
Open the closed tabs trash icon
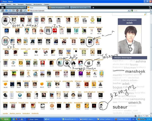pyautogui.click(x=150, y=8)
